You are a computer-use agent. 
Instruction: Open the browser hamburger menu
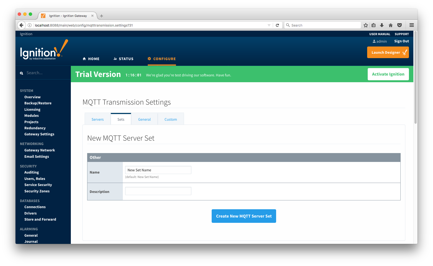click(x=412, y=25)
